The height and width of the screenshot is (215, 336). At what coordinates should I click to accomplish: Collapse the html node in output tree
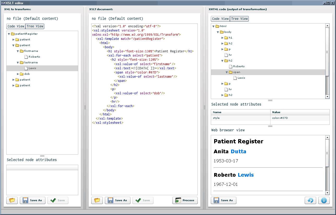point(214,26)
